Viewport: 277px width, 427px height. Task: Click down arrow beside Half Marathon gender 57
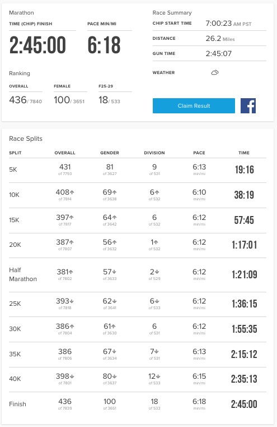click(x=114, y=272)
